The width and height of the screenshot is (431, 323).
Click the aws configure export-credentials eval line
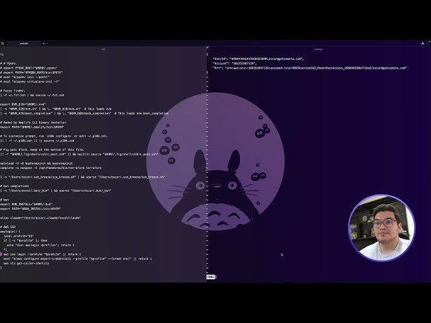77,258
